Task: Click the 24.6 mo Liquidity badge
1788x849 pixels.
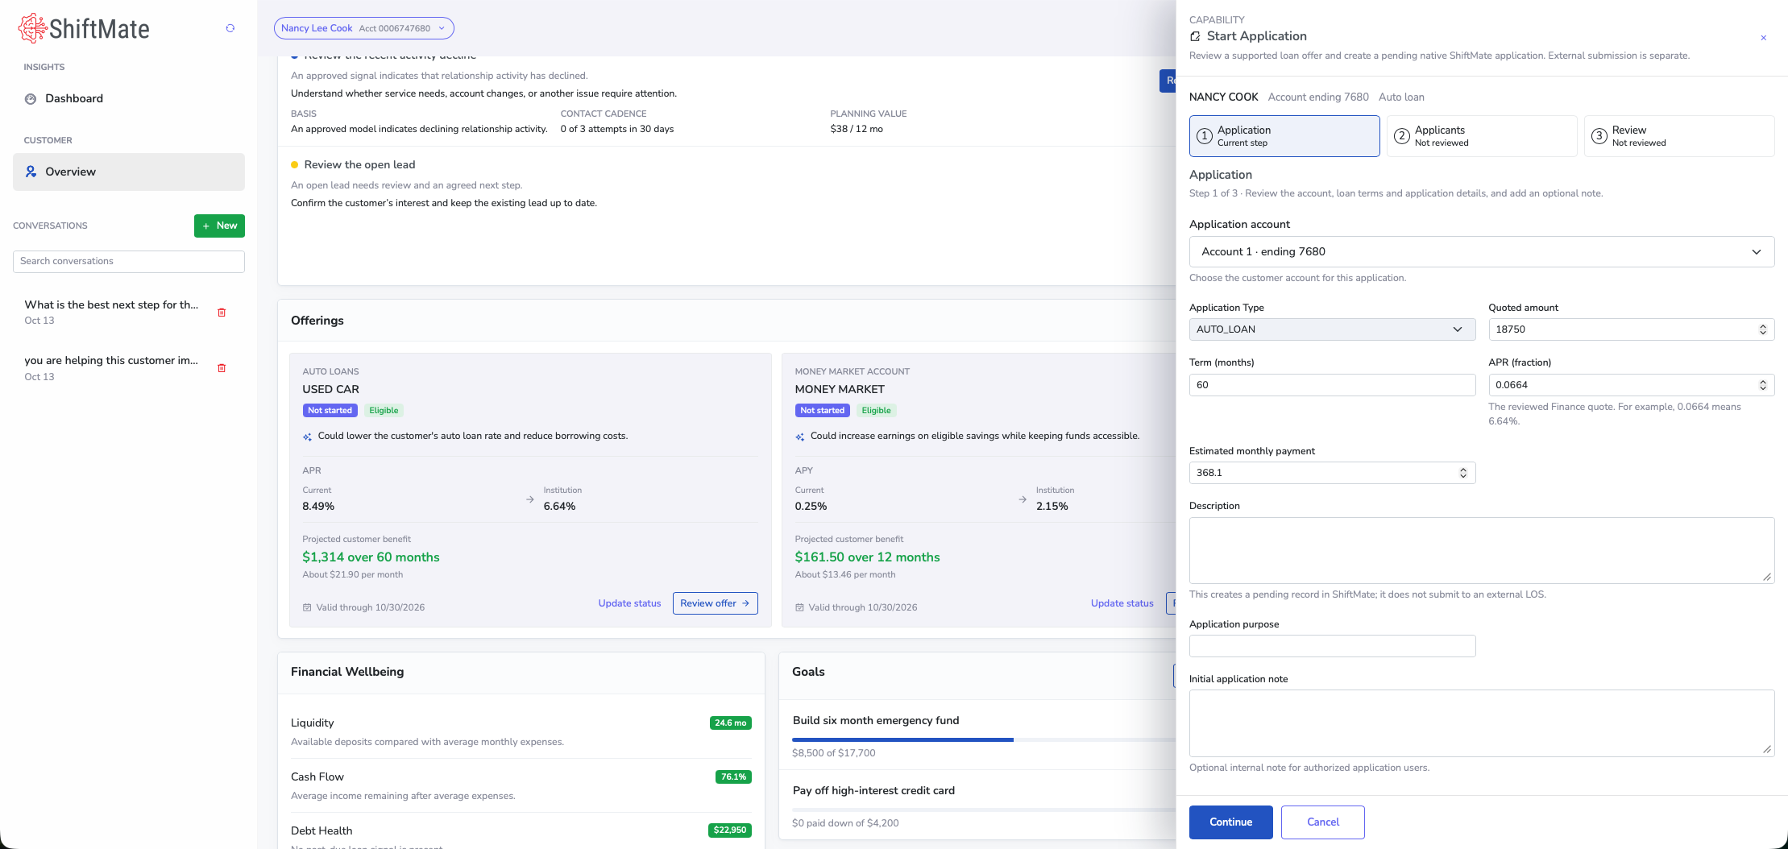Action: tap(730, 723)
